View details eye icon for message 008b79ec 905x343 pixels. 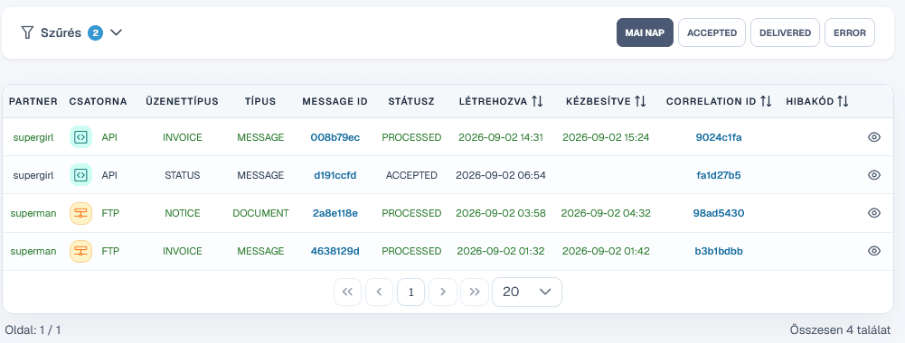874,137
